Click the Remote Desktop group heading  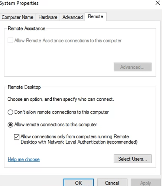[x=24, y=87]
